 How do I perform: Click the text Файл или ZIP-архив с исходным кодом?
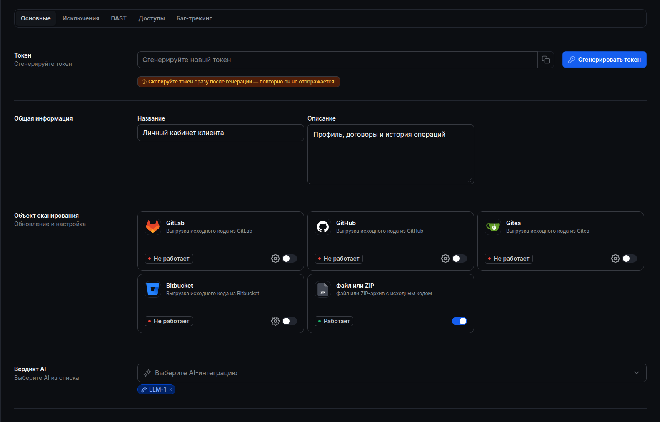[x=384, y=294]
